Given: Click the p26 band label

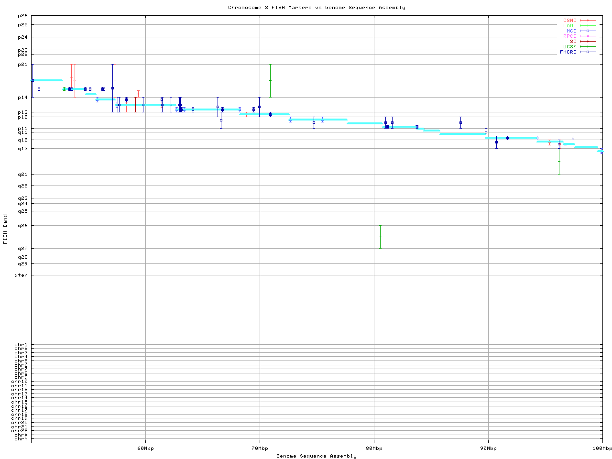Looking at the screenshot, I should pos(23,16).
